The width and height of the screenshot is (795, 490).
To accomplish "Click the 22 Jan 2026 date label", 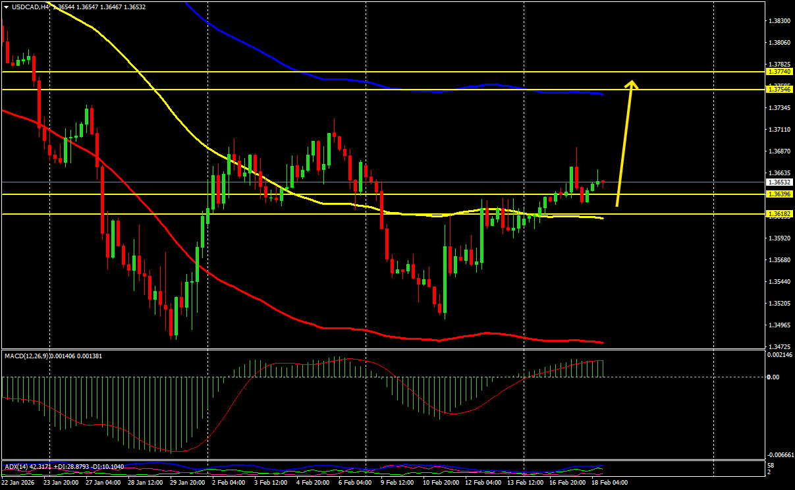I will point(18,483).
